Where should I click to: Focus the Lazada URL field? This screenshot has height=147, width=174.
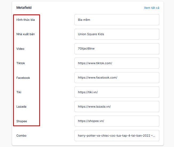[x=117, y=107]
